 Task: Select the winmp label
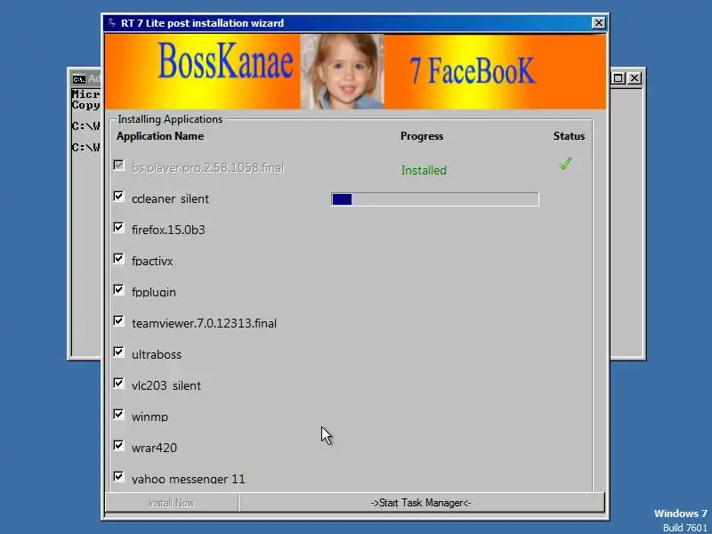click(x=150, y=417)
